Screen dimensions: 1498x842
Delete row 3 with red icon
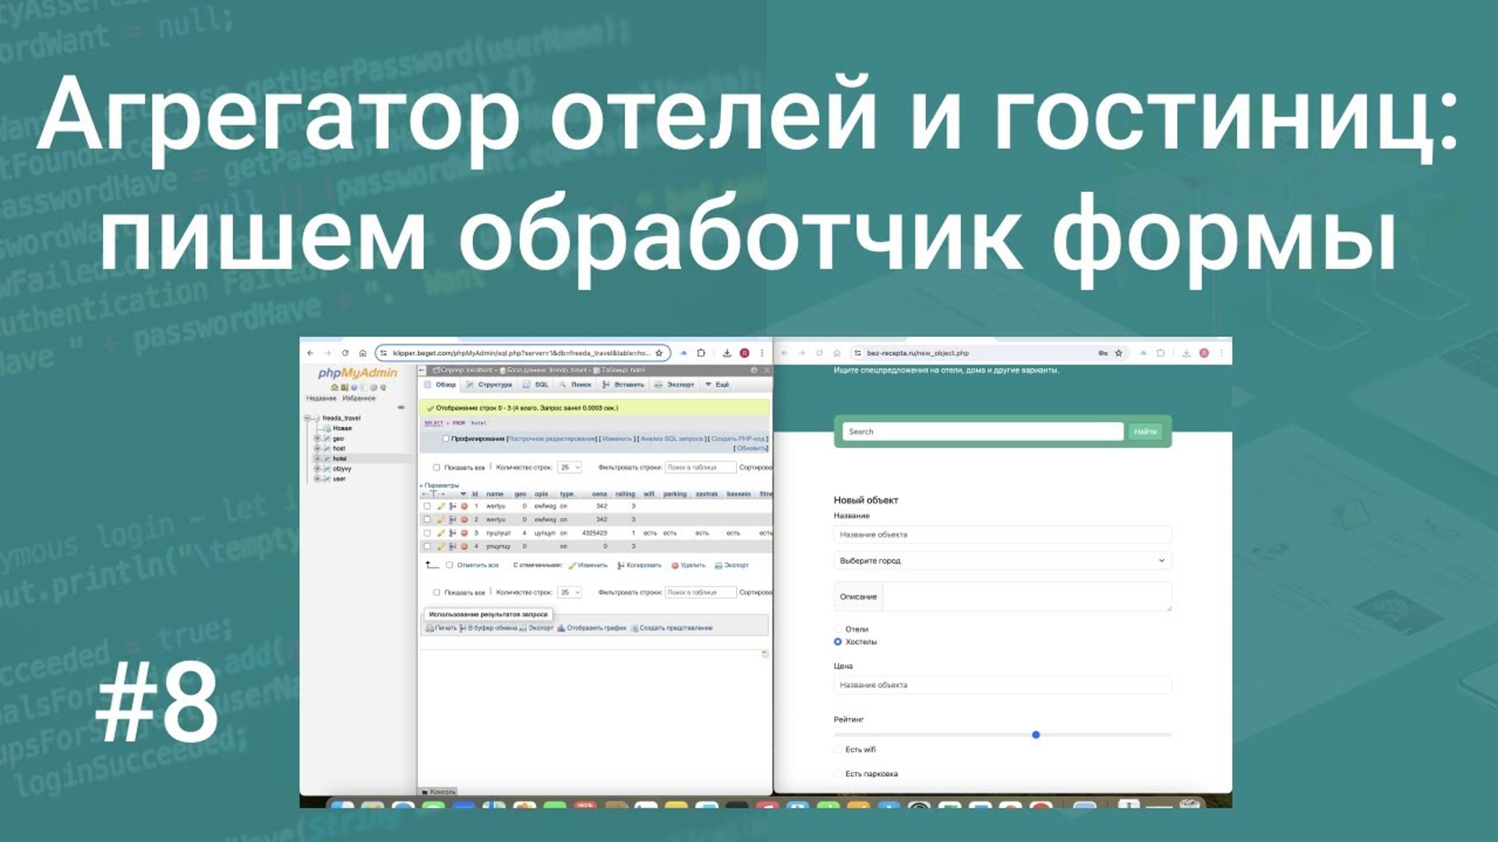[x=464, y=533]
